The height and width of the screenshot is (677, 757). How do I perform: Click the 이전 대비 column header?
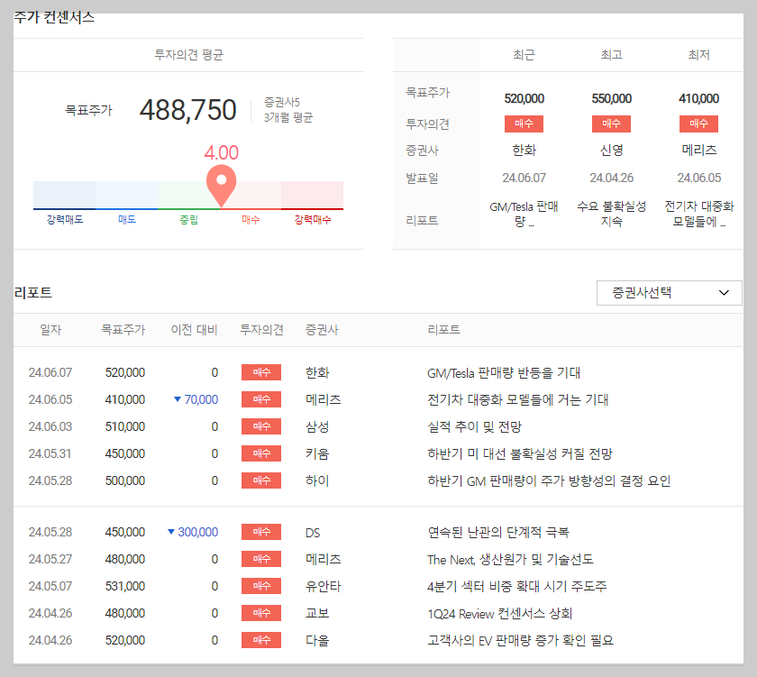tap(194, 330)
